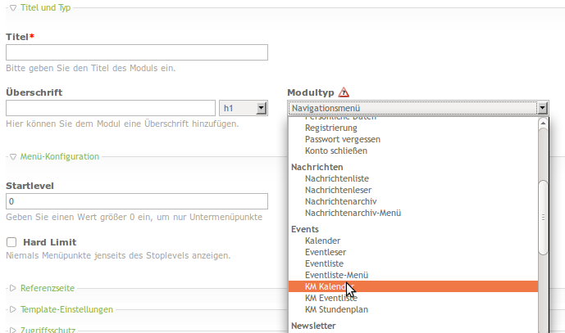Pick Nachrichtenliste from the dropdown list

[337, 178]
